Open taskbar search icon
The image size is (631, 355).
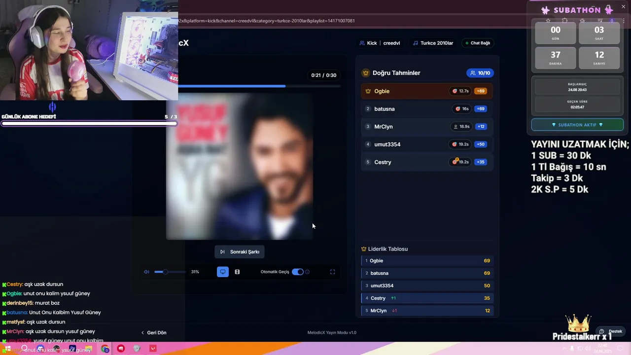pos(24,349)
